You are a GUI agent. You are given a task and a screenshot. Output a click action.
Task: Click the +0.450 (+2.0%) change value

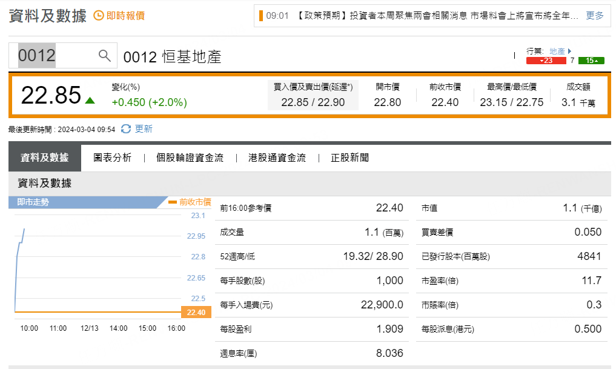[149, 102]
